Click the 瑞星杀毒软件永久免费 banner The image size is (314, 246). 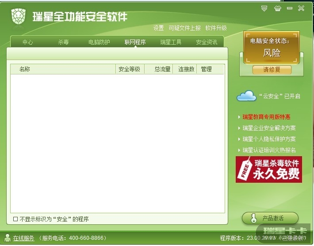[269, 169]
